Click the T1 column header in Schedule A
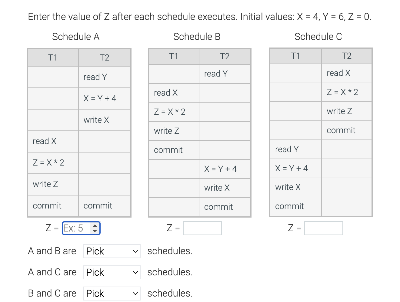 [x=53, y=57]
